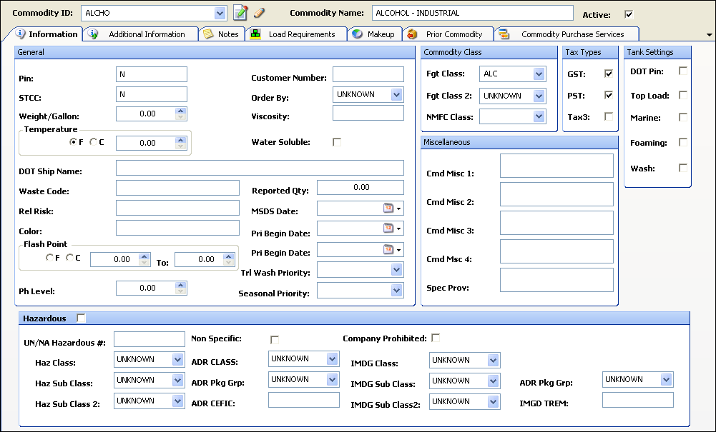
Task: Open the Fgt Class dropdown
Action: coord(539,74)
